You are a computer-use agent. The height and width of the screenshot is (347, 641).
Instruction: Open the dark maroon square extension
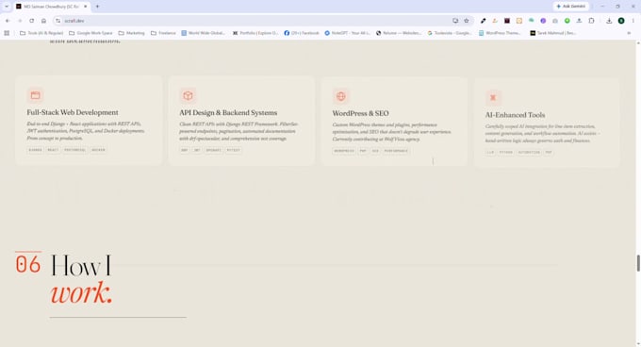point(507,21)
